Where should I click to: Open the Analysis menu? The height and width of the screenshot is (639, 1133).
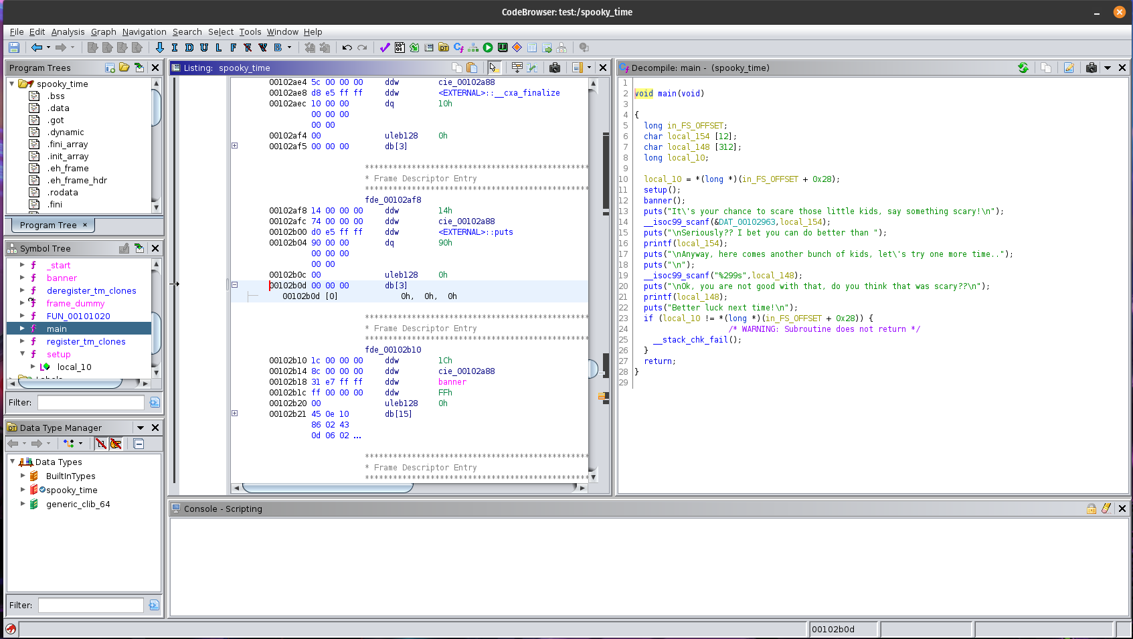pyautogui.click(x=68, y=31)
